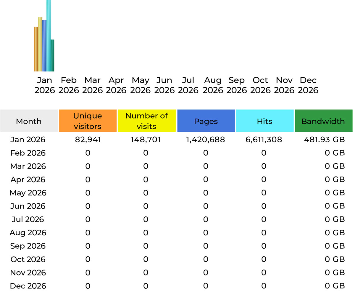Click the Month column header
Screen dimensions: 355x292
29,121
